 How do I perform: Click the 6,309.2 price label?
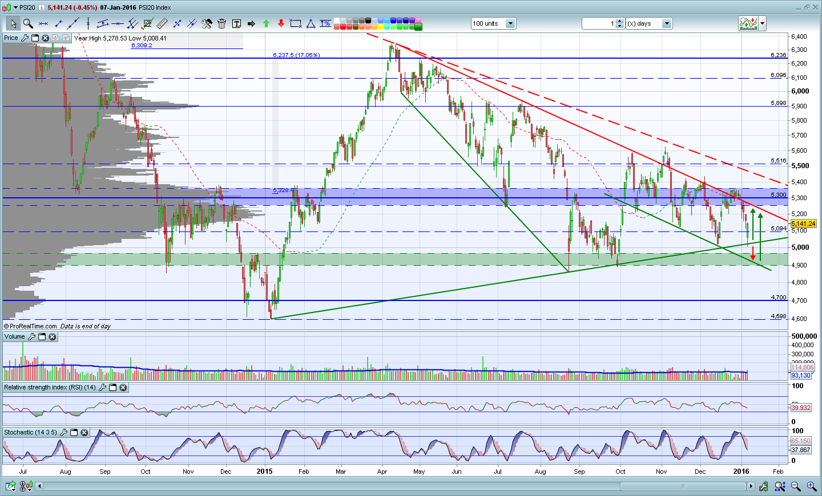[142, 46]
